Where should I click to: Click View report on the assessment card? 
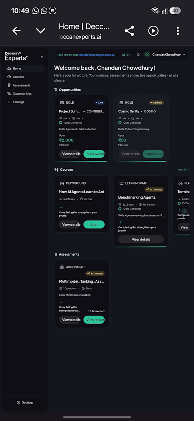coord(94,320)
